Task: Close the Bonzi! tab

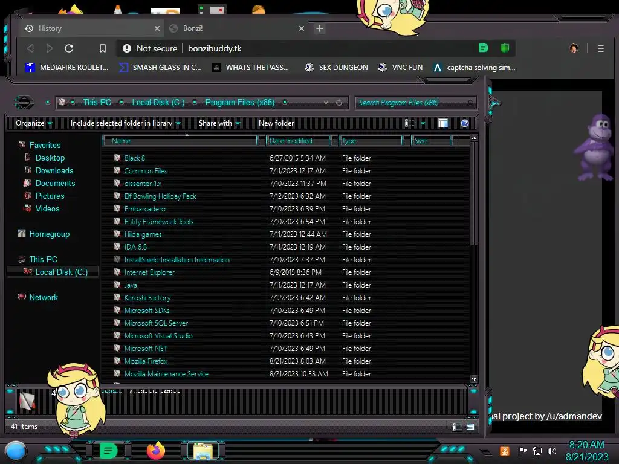Action: point(302,28)
